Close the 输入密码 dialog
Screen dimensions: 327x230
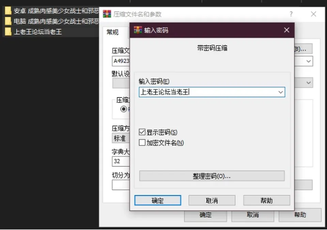(x=286, y=30)
